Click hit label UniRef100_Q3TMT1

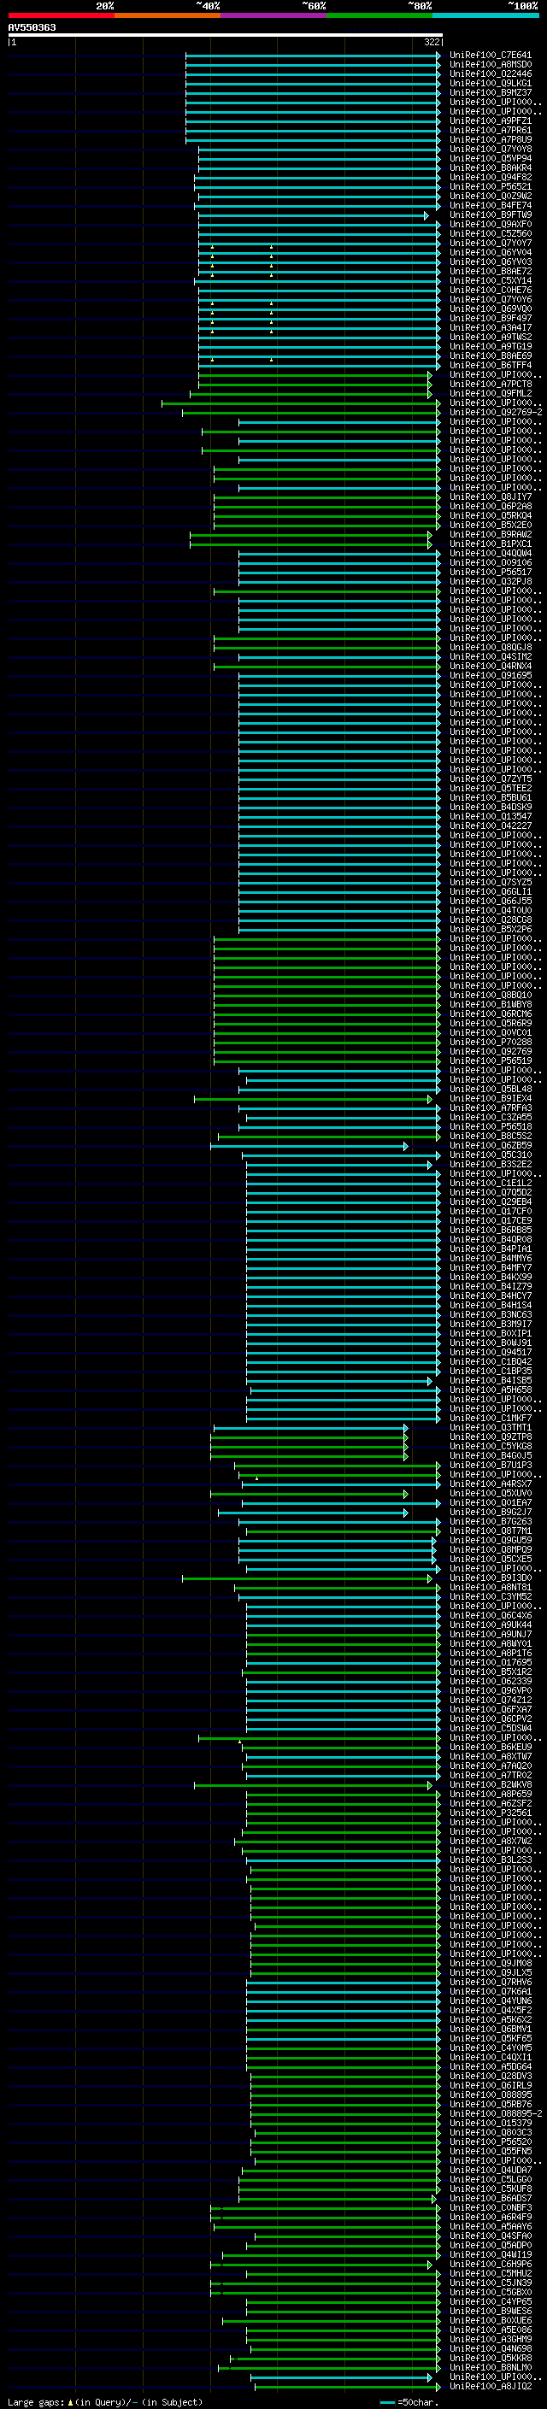pyautogui.click(x=491, y=1427)
